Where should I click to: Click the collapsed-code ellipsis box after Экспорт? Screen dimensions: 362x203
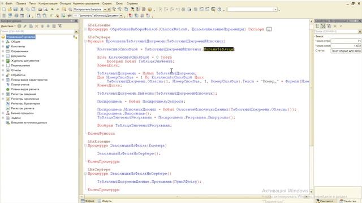coord(269,29)
